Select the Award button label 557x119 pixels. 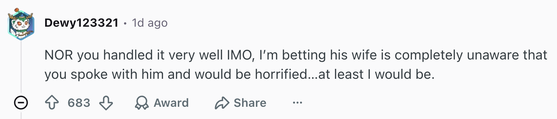[171, 103]
